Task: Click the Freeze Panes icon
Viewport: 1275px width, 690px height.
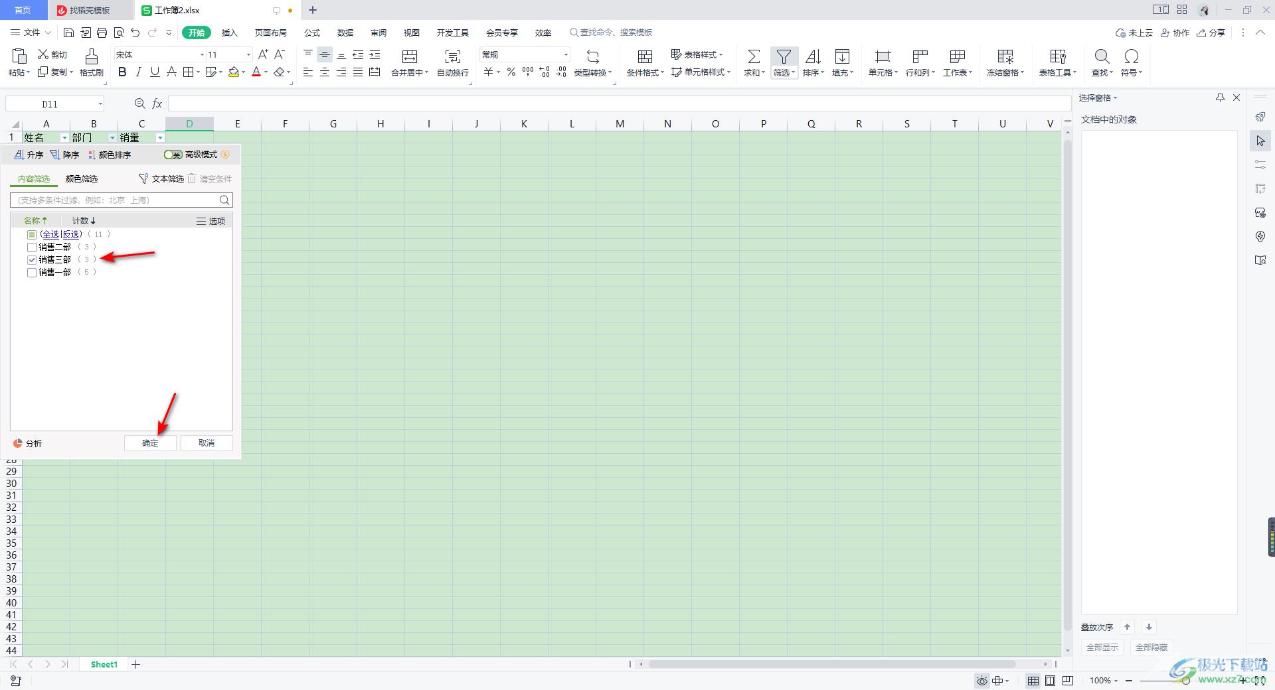Action: point(1005,56)
